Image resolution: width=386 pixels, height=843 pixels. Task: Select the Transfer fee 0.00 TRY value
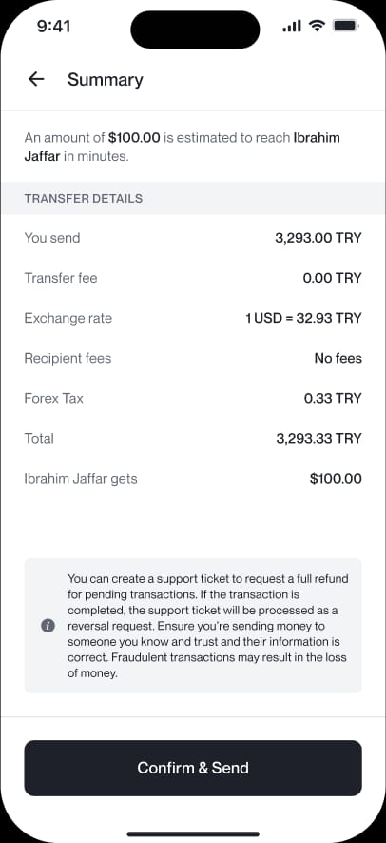[x=332, y=278]
